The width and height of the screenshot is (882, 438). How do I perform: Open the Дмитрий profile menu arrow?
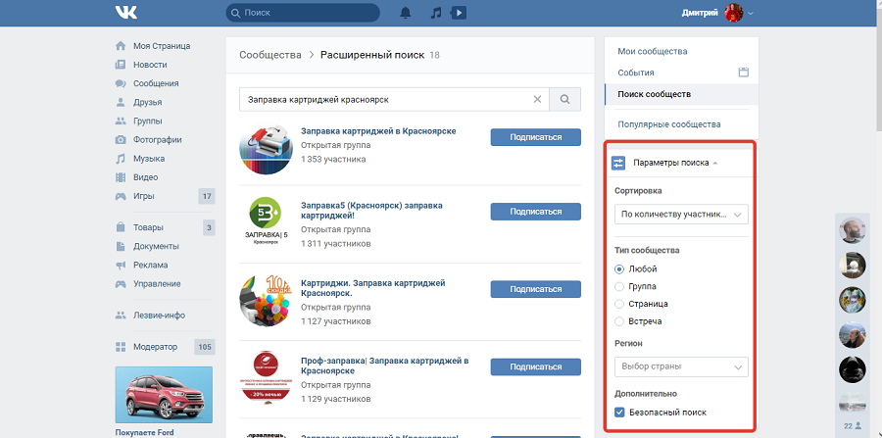tap(751, 13)
